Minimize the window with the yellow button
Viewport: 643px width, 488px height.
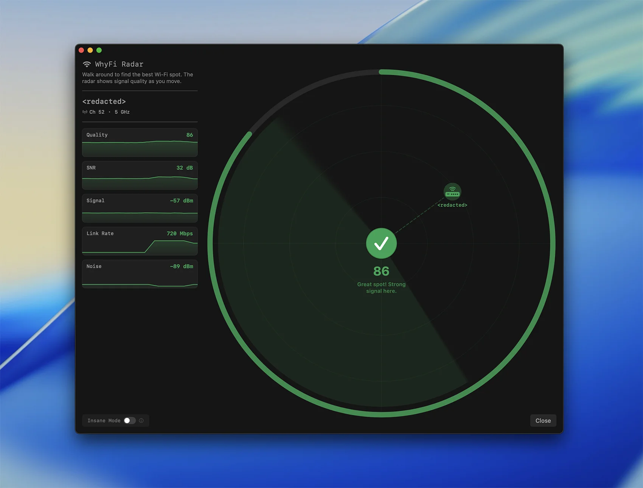(x=90, y=50)
